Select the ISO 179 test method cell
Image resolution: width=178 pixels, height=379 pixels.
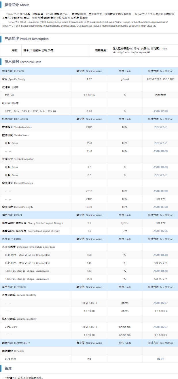160,223
